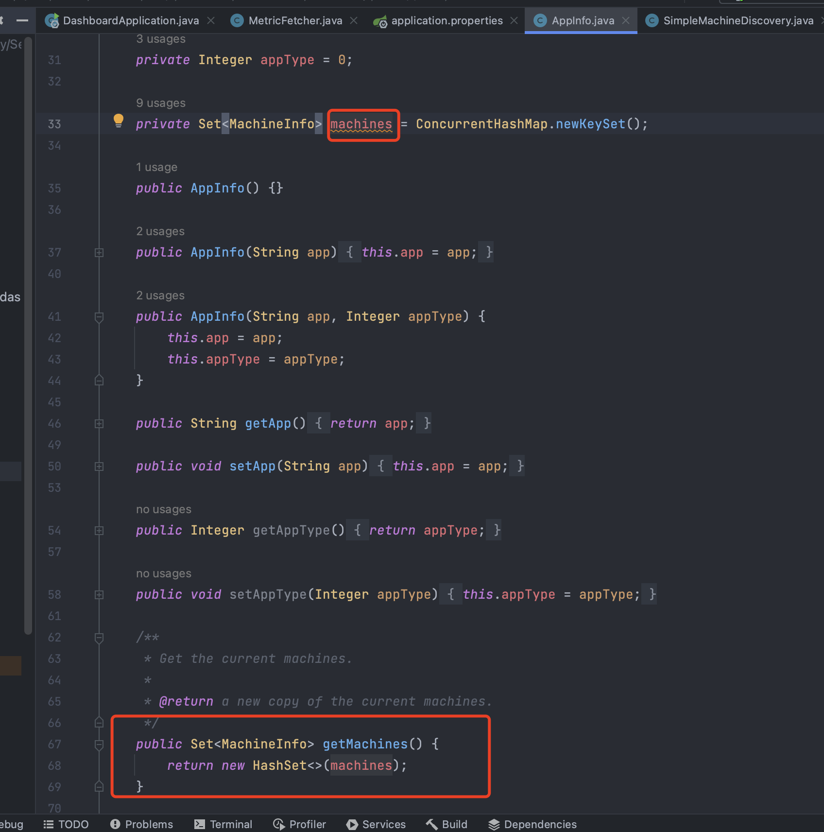Close the application.properties tab
The image size is (824, 832).
(514, 20)
